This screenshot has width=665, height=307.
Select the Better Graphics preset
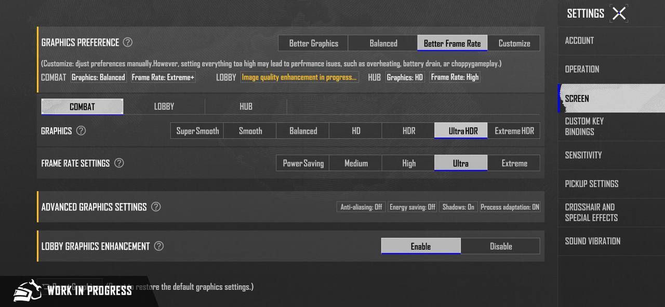pos(313,43)
